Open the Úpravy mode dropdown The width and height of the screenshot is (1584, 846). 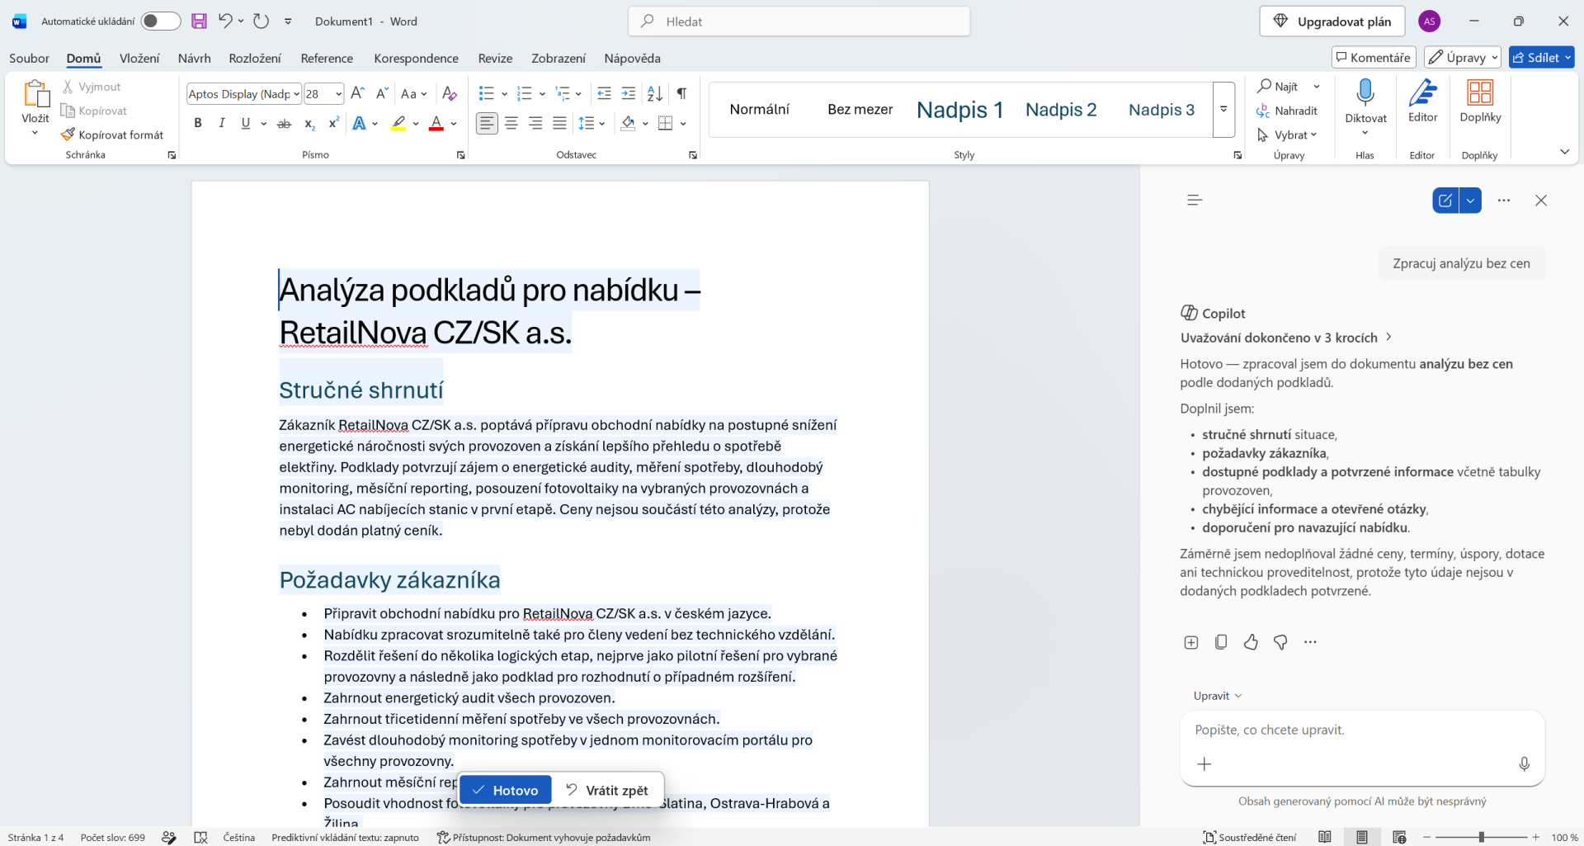(x=1464, y=57)
